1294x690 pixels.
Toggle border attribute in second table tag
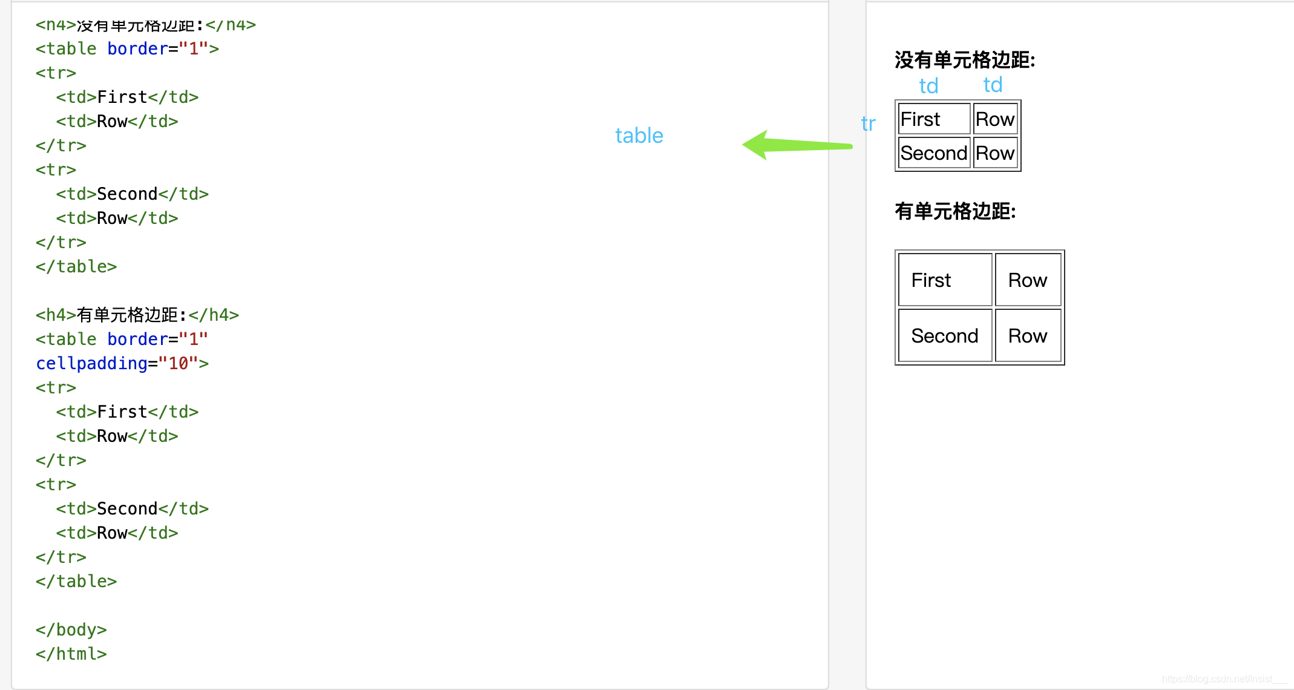tap(138, 341)
